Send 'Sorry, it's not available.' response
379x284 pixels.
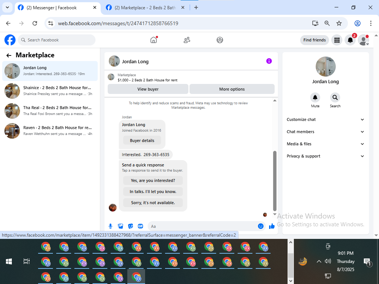153,203
